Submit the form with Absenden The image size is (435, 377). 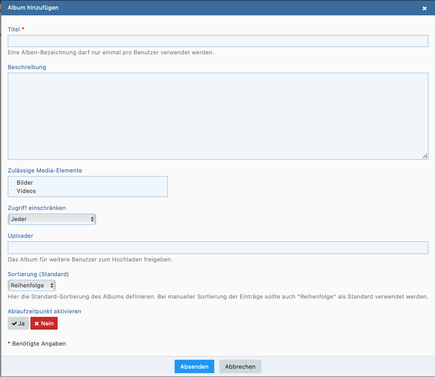pos(194,366)
